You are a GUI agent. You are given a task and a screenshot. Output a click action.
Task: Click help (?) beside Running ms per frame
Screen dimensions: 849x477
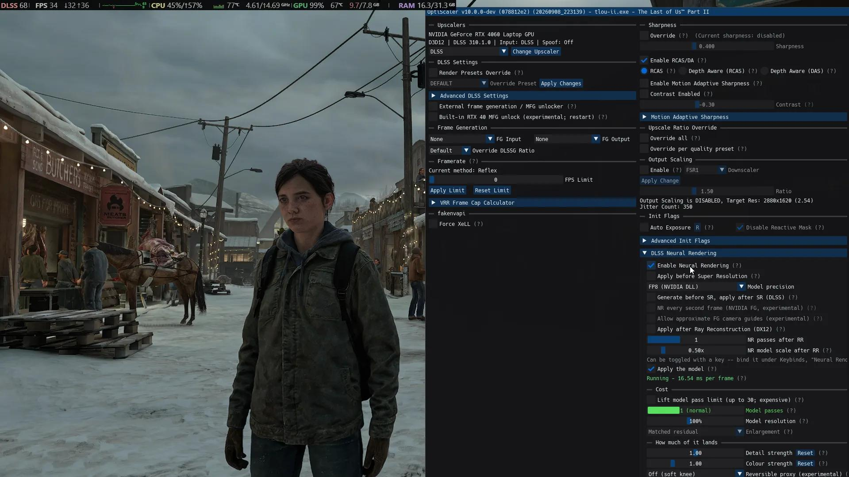pyautogui.click(x=741, y=378)
